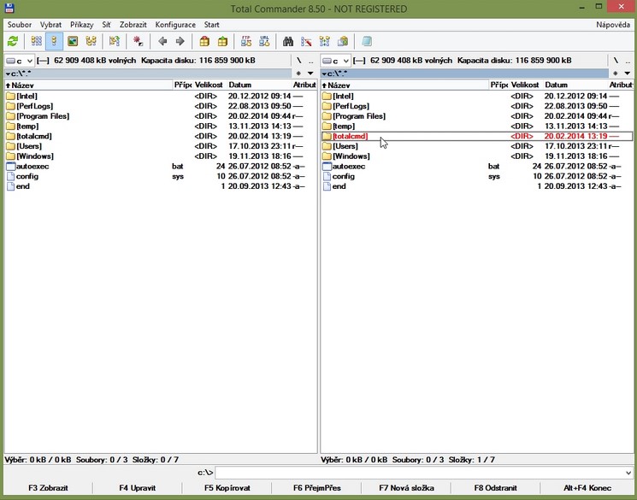This screenshot has height=500, width=637.
Task: Sort right panel by Datum column
Action: pos(575,85)
